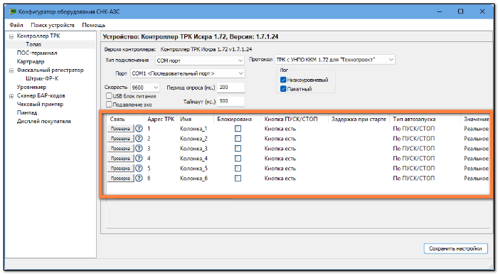
Task: Select Контроллер ТРК tree item
Action: pos(38,36)
